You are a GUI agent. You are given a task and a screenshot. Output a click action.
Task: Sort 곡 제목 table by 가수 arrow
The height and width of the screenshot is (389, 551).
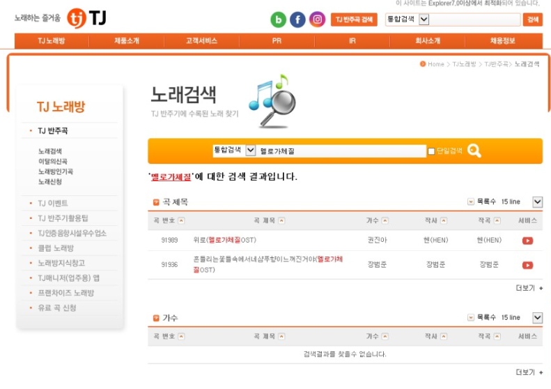tap(385, 220)
